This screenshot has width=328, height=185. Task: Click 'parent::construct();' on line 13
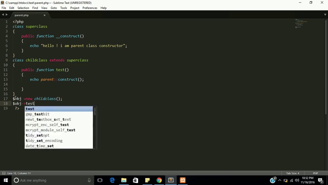pos(62,79)
